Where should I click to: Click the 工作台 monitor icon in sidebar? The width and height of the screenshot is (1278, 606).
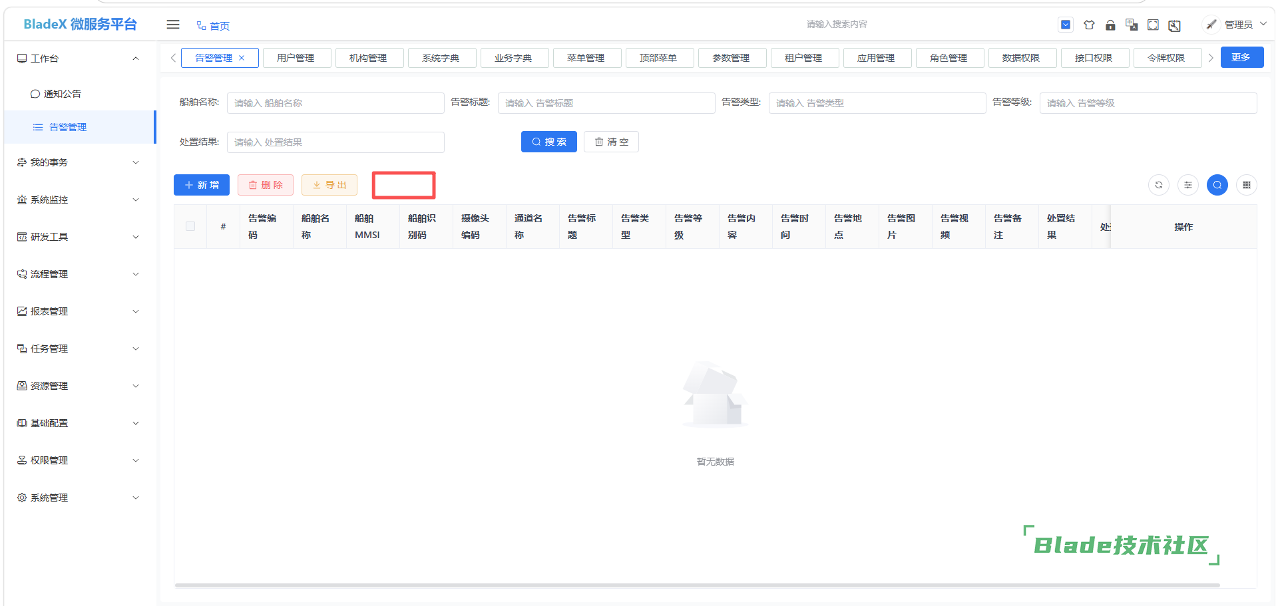point(22,59)
